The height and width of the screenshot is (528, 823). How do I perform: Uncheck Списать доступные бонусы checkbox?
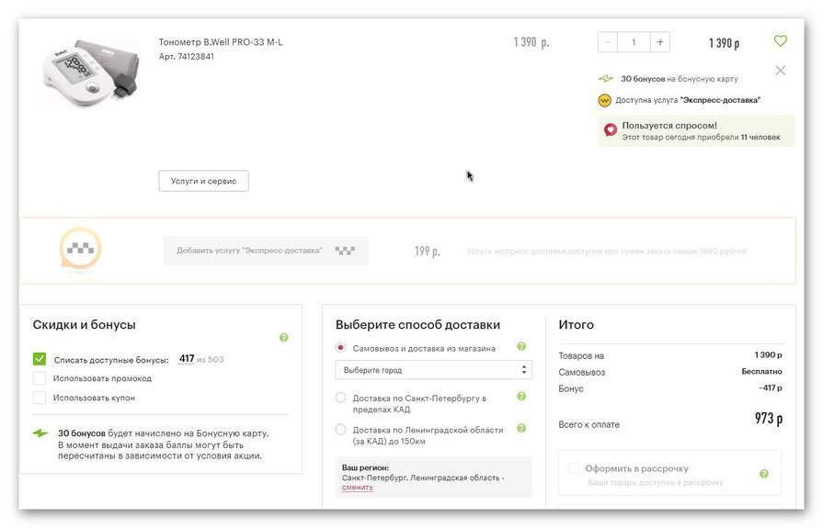click(x=40, y=359)
